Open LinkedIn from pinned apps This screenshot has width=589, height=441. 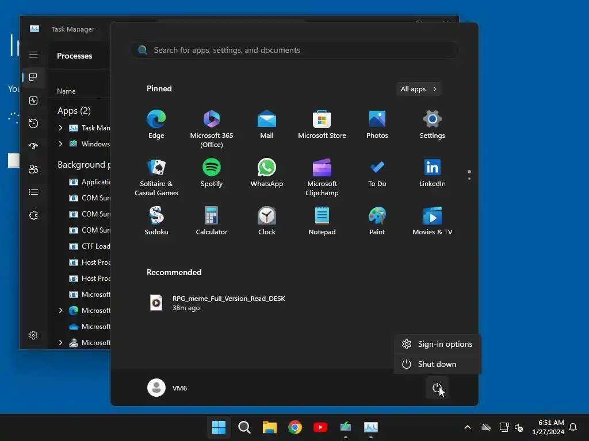[433, 172]
